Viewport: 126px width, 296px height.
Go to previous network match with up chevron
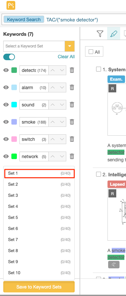click(x=53, y=156)
